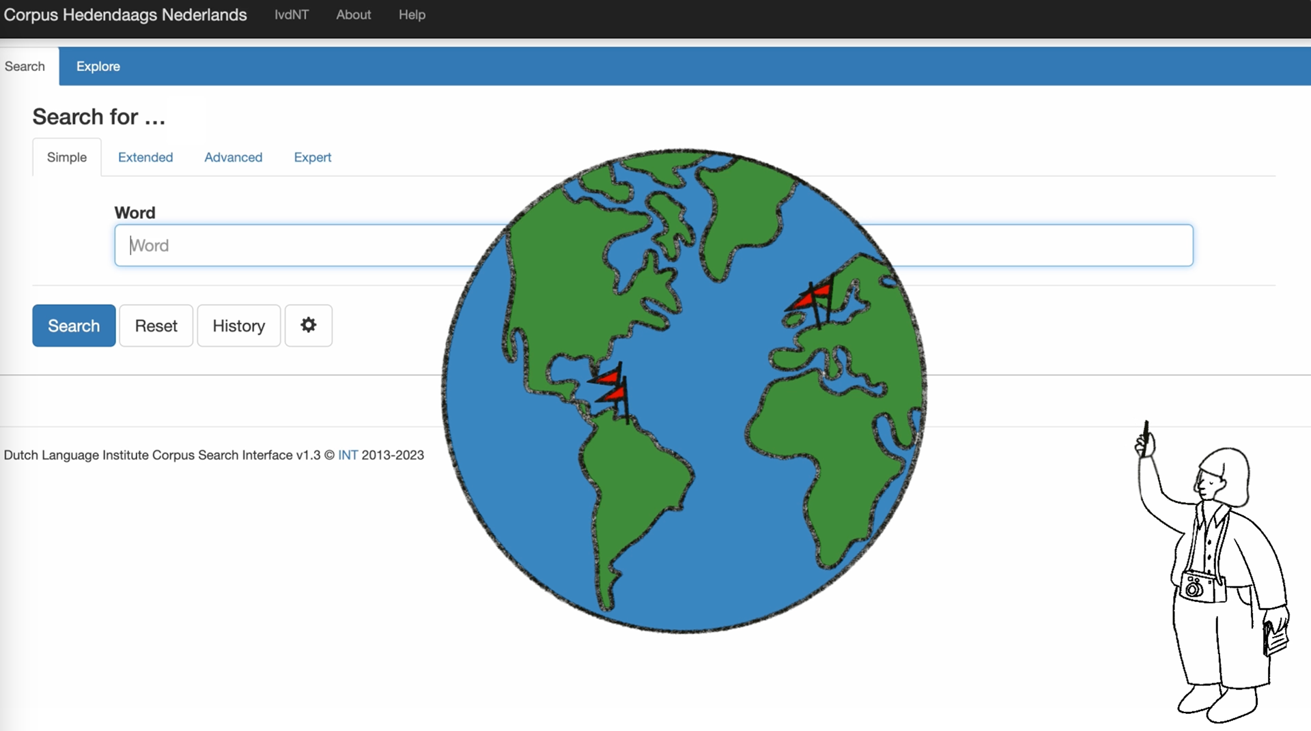Image resolution: width=1311 pixels, height=731 pixels.
Task: Open the search settings gear icon
Action: tap(309, 326)
